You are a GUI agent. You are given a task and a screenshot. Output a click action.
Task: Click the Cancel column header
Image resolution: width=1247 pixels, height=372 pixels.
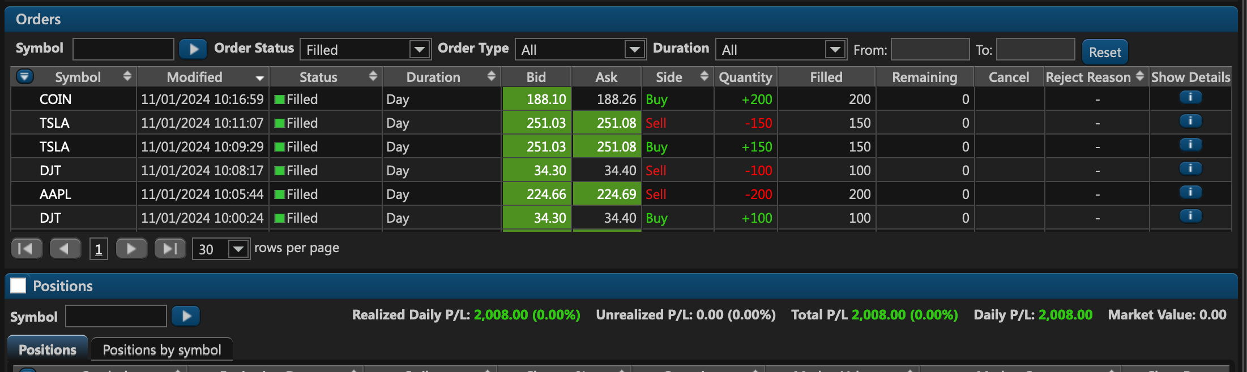click(1009, 77)
